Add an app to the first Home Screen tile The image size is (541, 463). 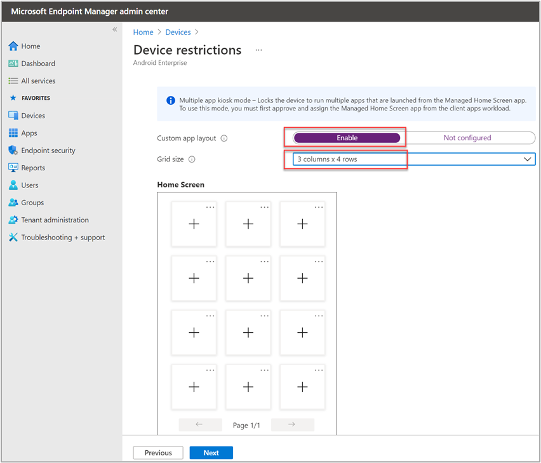(194, 224)
